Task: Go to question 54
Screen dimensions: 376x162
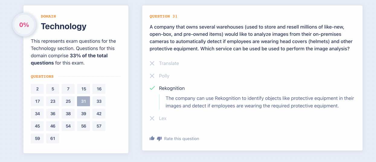Action: tap(68, 126)
